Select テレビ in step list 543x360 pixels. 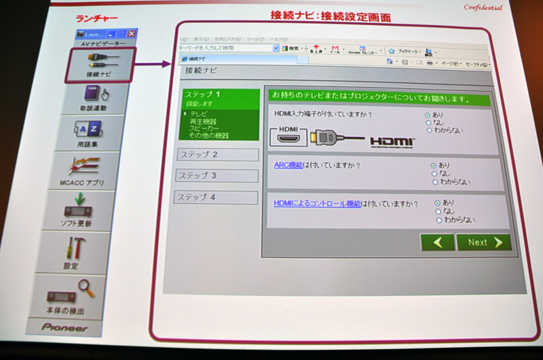(x=198, y=114)
